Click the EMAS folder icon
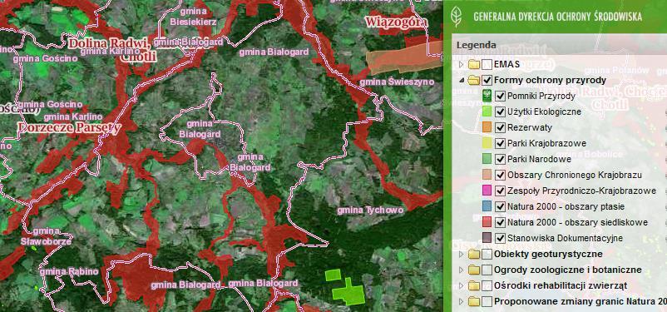The width and height of the screenshot is (667, 312). click(474, 64)
